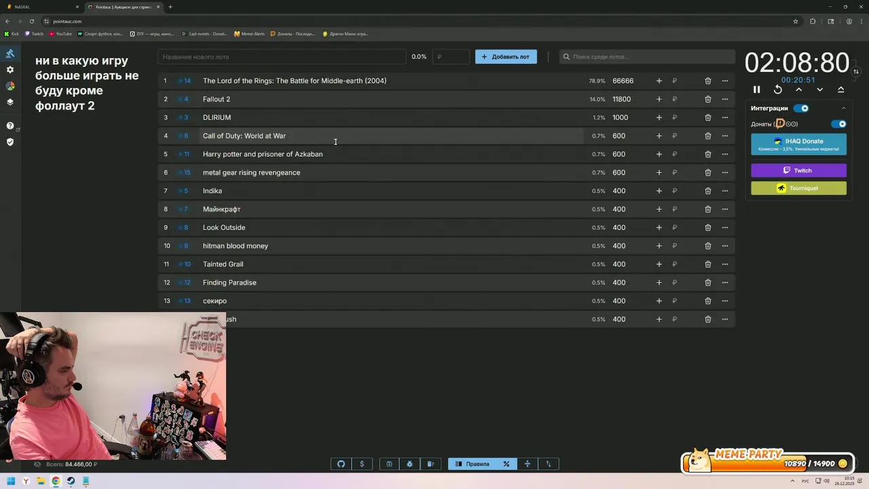Decrease timer with down chevron

point(820,90)
